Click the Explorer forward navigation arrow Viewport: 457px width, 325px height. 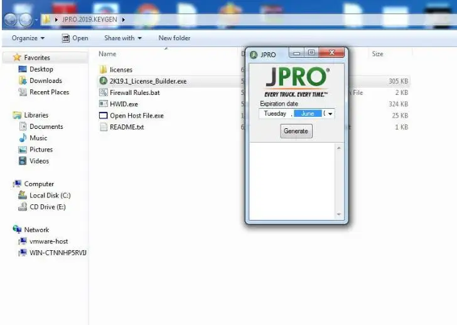[26, 20]
